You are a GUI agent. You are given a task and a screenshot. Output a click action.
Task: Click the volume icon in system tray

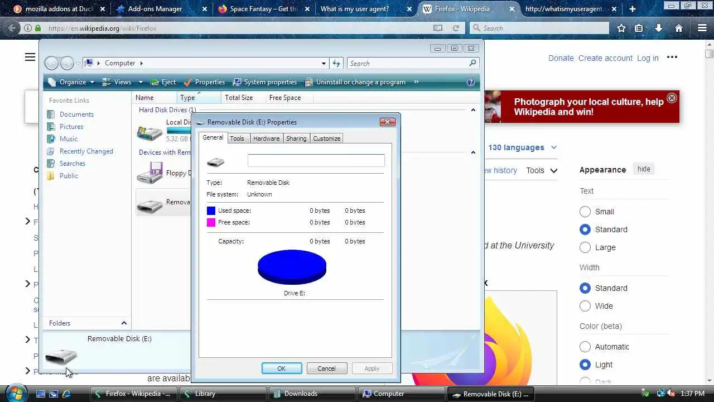click(672, 394)
